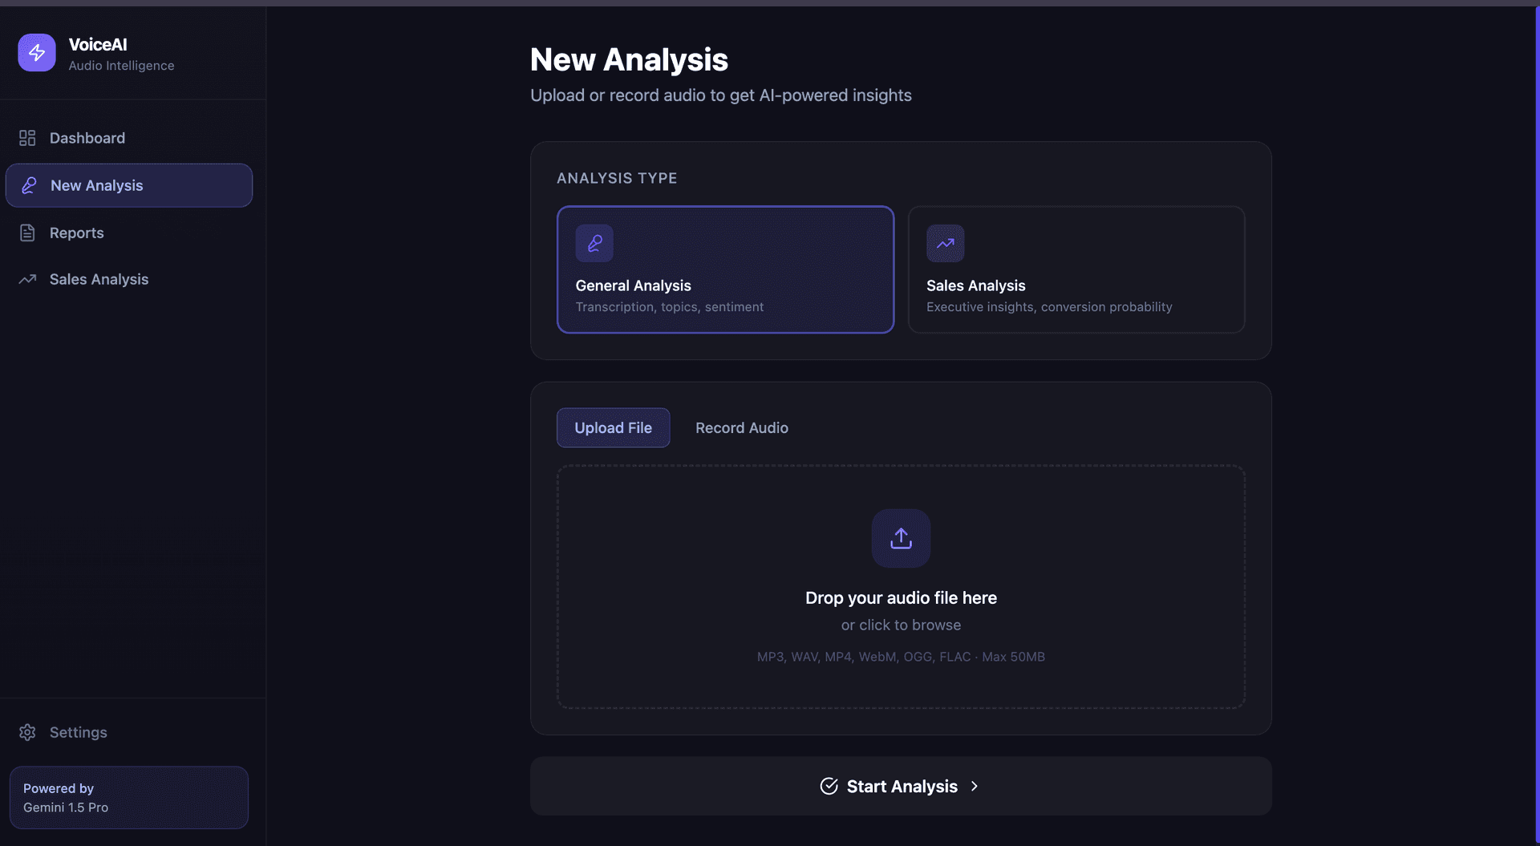Viewport: 1540px width, 846px height.
Task: Click 'Transcription, topics, sentiment' description
Action: pyautogui.click(x=669, y=307)
